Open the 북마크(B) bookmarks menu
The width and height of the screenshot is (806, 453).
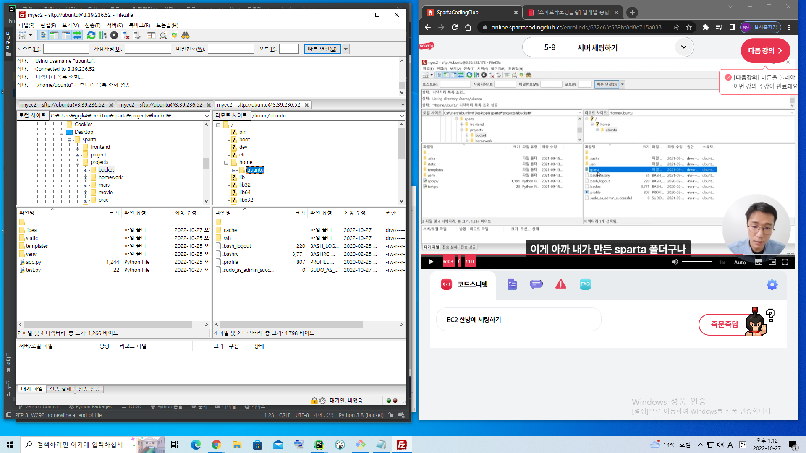click(x=139, y=25)
